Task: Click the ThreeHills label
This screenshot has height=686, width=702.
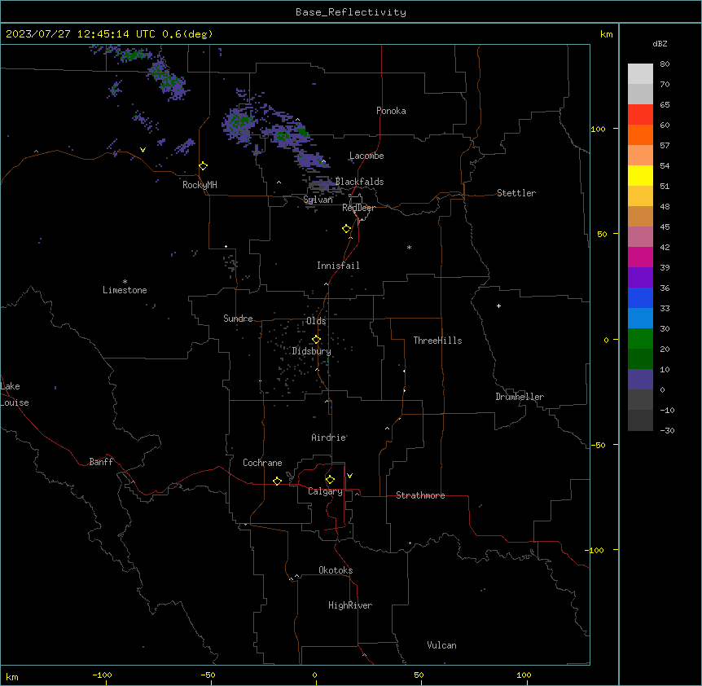Action: pos(437,341)
